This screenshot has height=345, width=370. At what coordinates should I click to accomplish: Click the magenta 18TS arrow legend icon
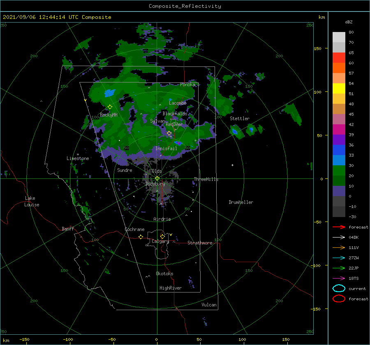click(x=339, y=279)
